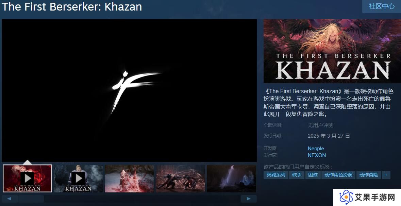Click the left scroll arrow under thumbnails
This screenshot has width=401, height=206.
click(10, 199)
